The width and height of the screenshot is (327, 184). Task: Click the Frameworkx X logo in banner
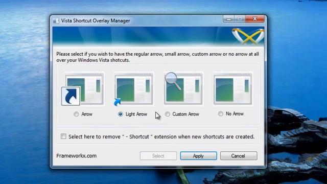pos(248,36)
